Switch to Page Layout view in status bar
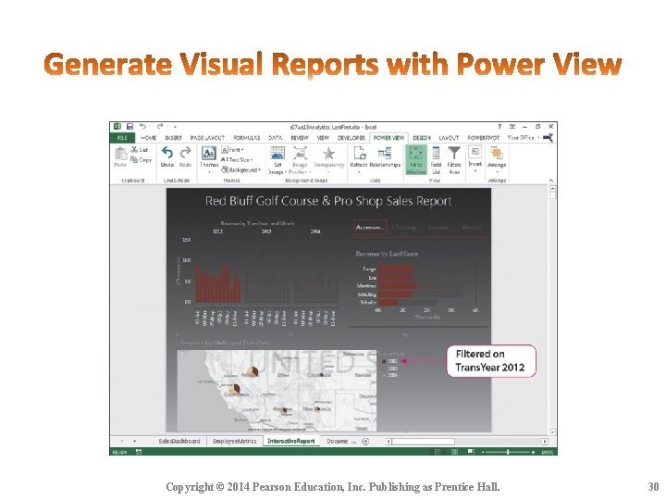Viewport: 666px width, 500px height. (x=454, y=452)
